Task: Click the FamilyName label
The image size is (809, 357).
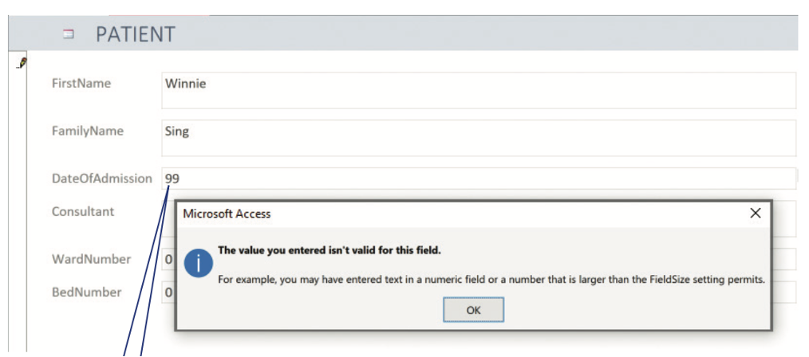Action: (88, 131)
